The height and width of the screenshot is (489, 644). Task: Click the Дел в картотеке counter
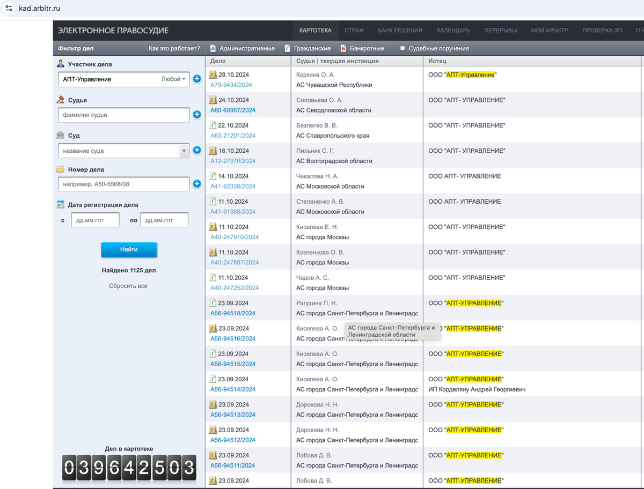click(129, 468)
